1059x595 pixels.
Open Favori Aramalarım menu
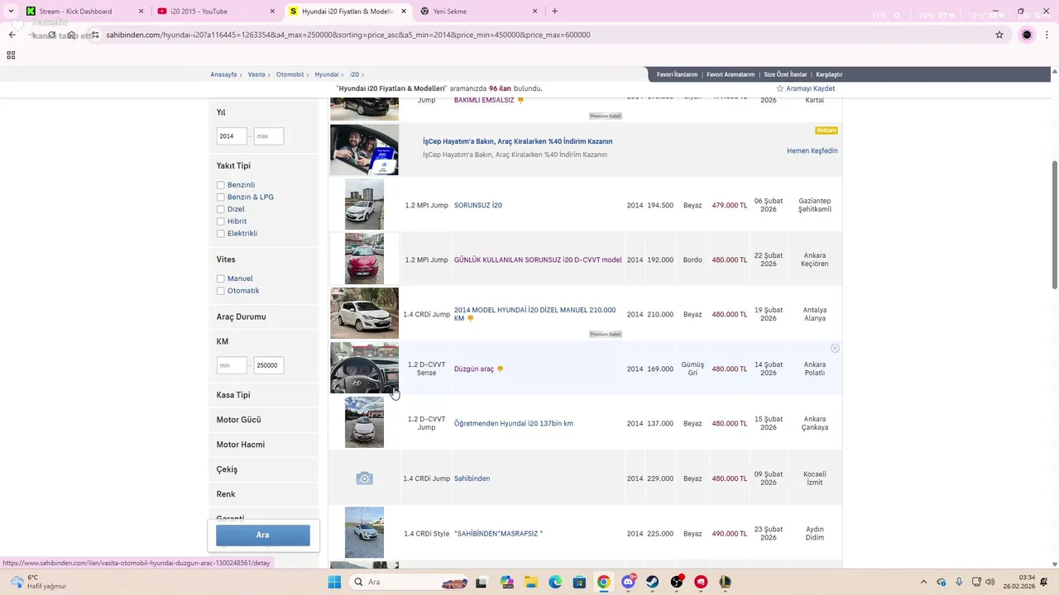tap(731, 74)
